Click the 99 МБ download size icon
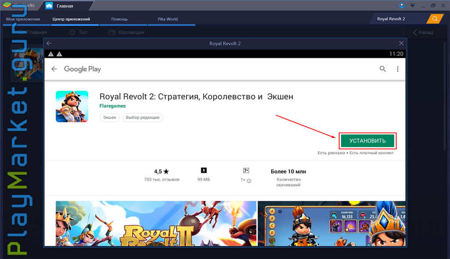 [x=204, y=170]
